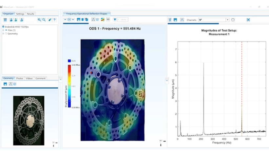269x151 pixels.
Task: Click the zoom in magnifier in Organizer toolbar
Action: [x=39, y=20]
